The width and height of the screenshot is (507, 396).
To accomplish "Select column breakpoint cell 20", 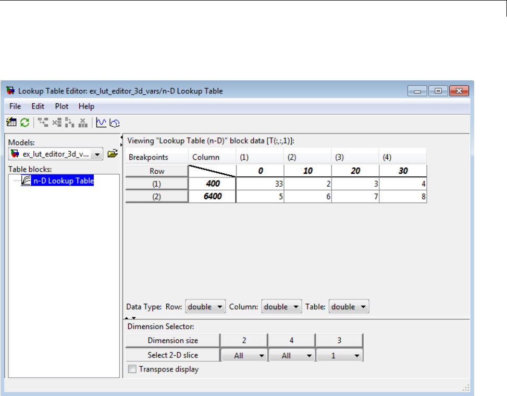I will pos(355,171).
